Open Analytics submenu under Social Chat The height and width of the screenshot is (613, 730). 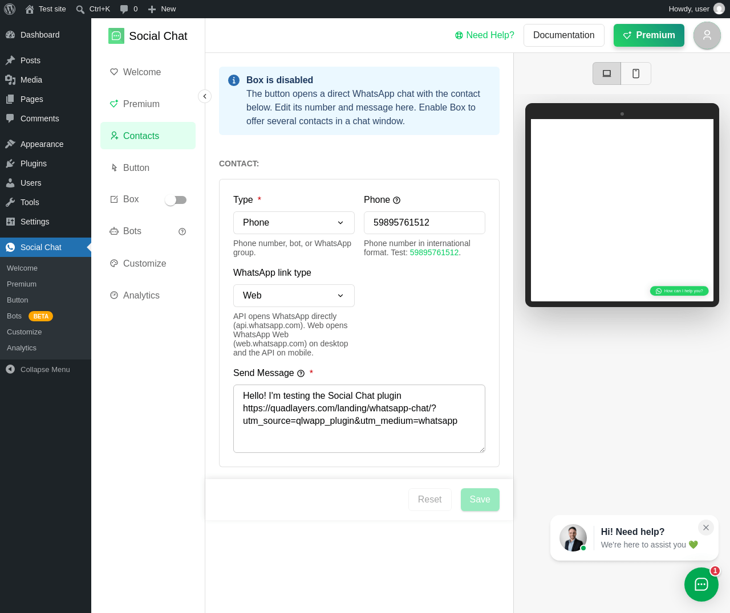tap(46, 348)
